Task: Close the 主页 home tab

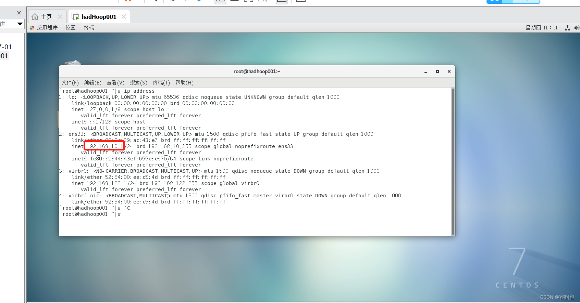Action: click(60, 16)
